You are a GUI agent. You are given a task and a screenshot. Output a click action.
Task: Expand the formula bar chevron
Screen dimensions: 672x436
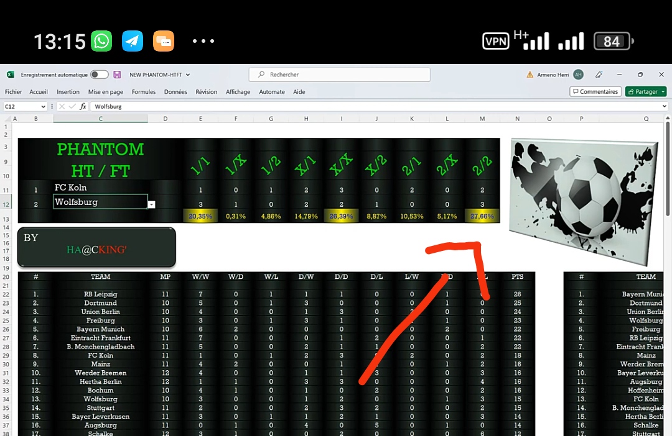tap(665, 106)
